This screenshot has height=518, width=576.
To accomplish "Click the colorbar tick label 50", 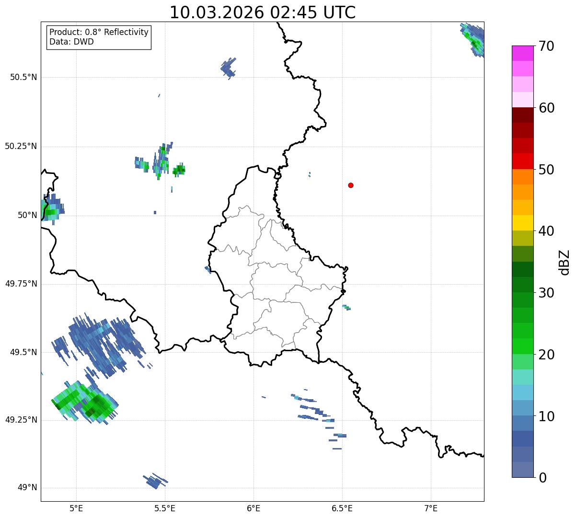I will (547, 170).
